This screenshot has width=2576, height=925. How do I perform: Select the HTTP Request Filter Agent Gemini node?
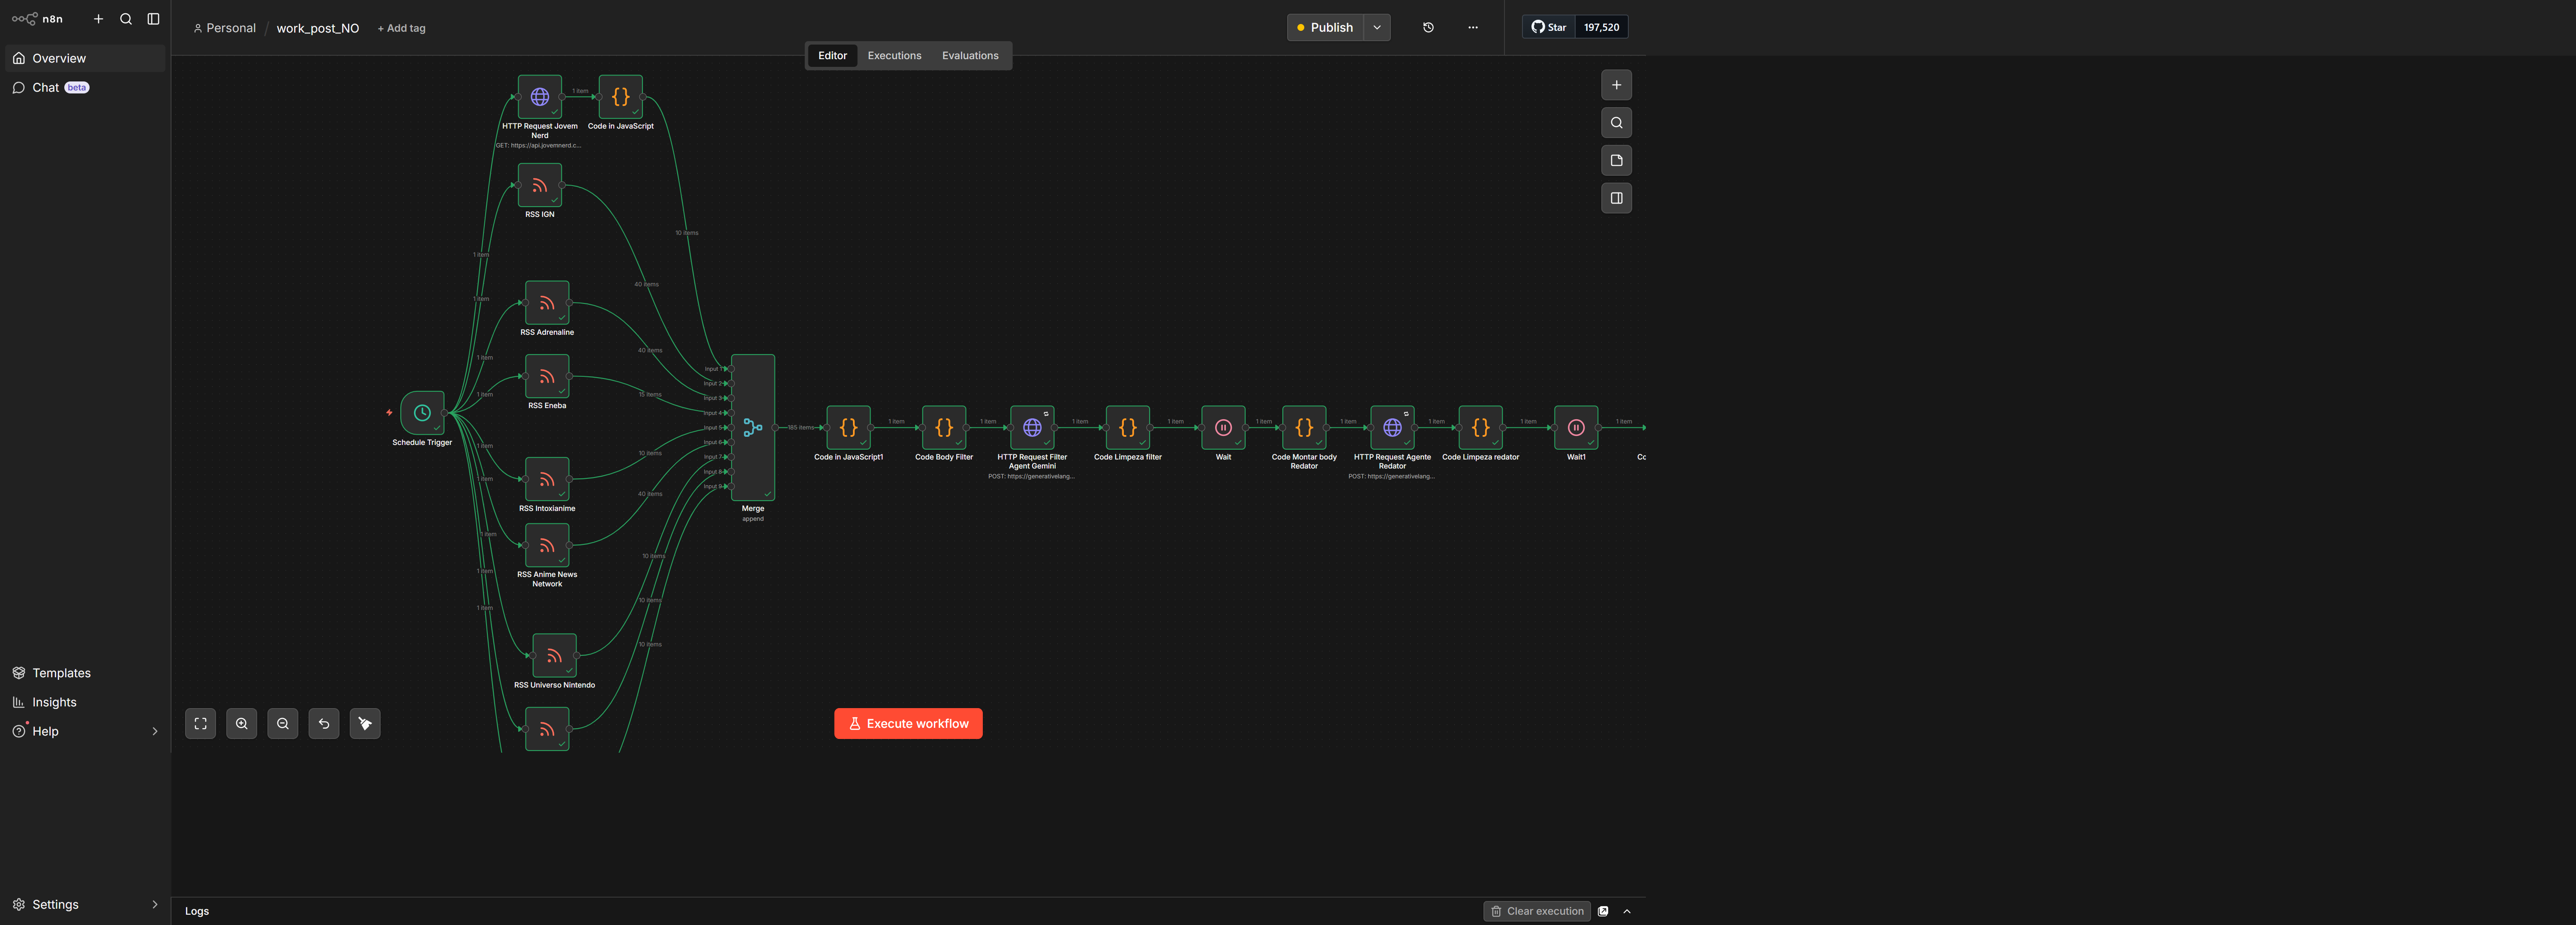1032,428
